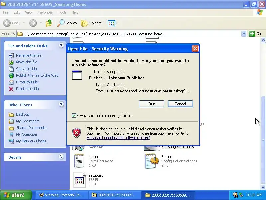The image size is (266, 200).
Task: Open My Computer in Other Places
Action: tap(27, 134)
